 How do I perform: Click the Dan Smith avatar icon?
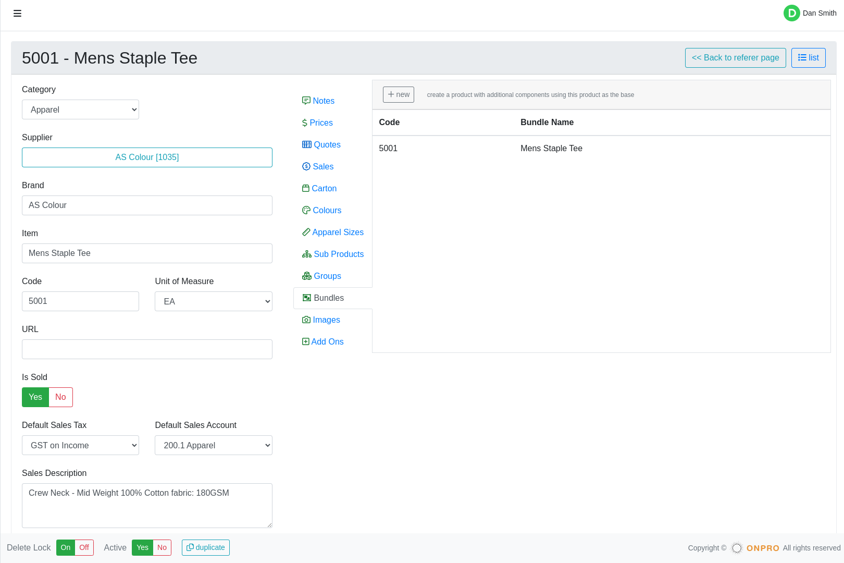[x=791, y=13]
